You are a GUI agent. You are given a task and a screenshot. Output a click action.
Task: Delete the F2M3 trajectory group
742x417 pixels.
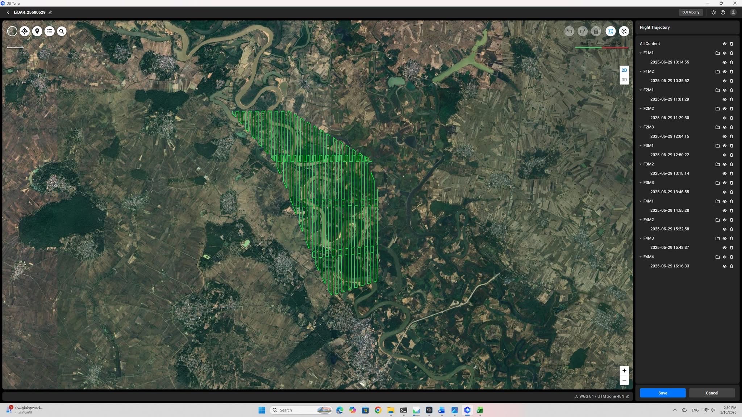pos(731,127)
